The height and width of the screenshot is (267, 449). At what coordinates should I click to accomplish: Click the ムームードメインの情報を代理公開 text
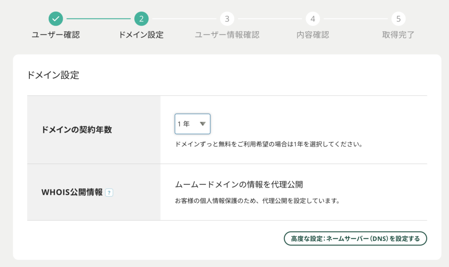coord(239,185)
